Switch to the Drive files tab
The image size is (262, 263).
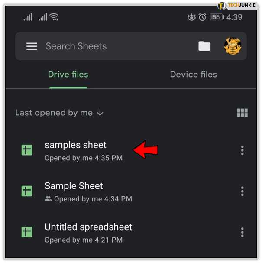[x=68, y=75]
